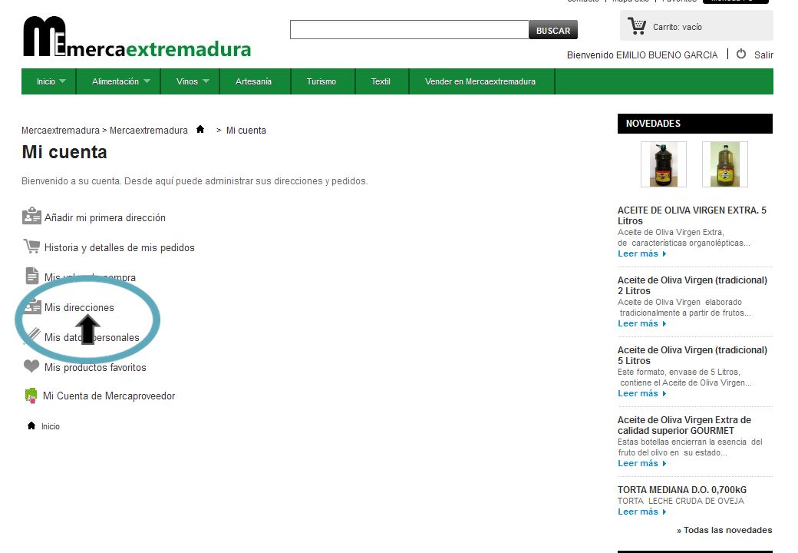
Task: Click the home icon in the breadcrumb
Action: (200, 129)
